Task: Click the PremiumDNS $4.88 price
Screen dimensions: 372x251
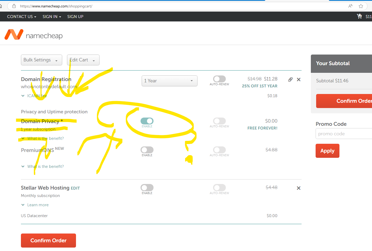Action: coord(271,150)
